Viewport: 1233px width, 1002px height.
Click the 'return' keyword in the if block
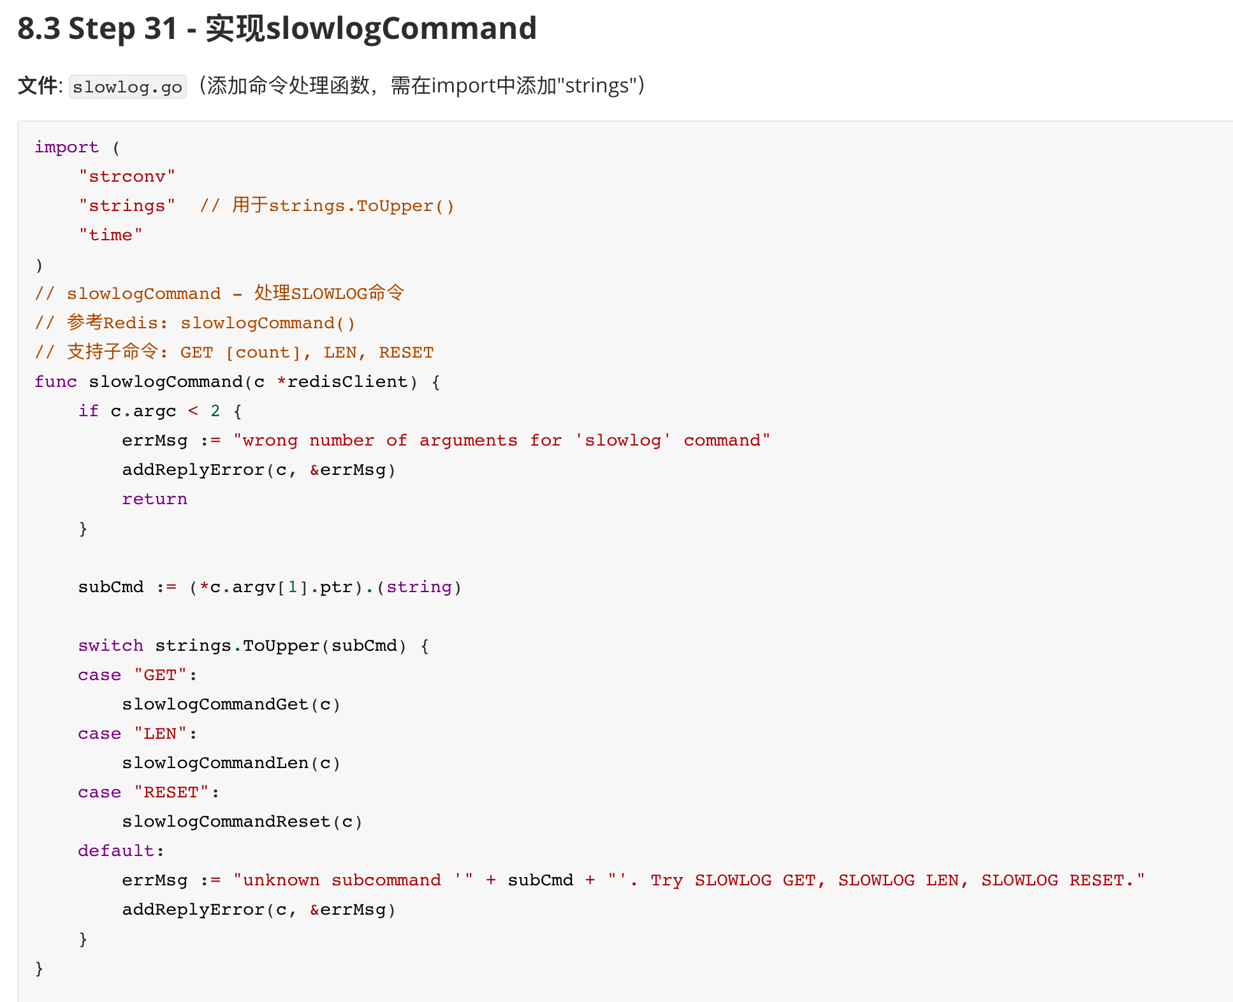tap(154, 499)
